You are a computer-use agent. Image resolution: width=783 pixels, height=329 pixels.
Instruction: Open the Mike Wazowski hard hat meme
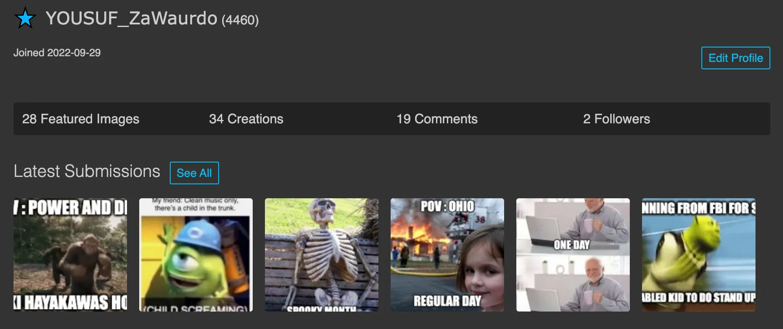coord(196,255)
